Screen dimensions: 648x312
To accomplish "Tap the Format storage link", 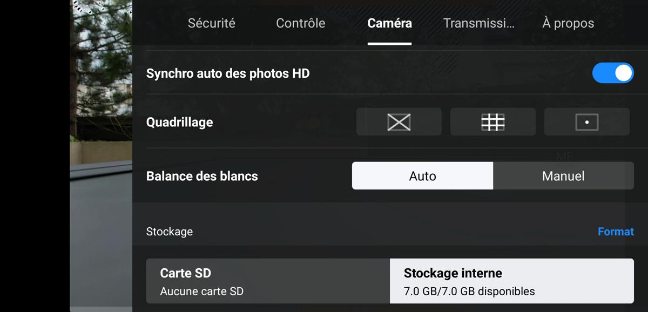I will [x=616, y=232].
